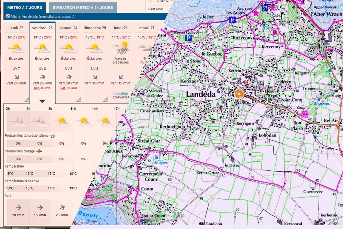Screen dimensions: 343x229
Task: Click the Lohodan place label on map
Action: point(267,135)
